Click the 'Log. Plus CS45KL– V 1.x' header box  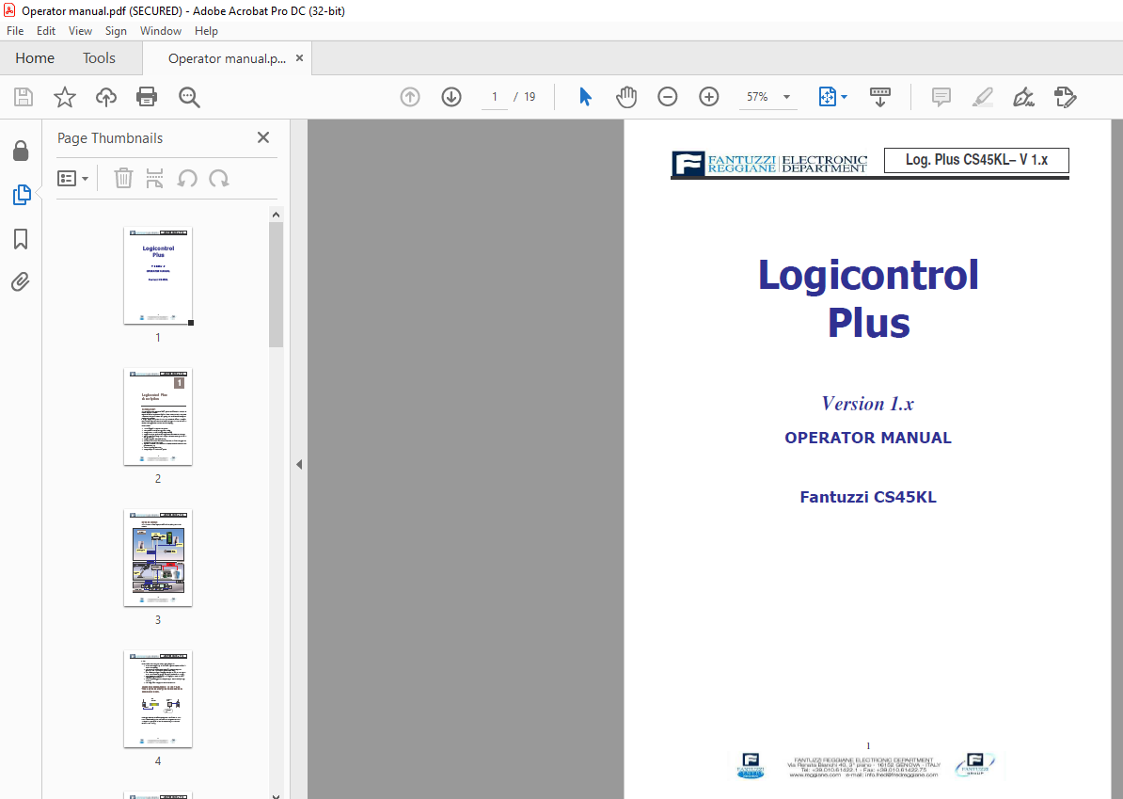(x=977, y=160)
